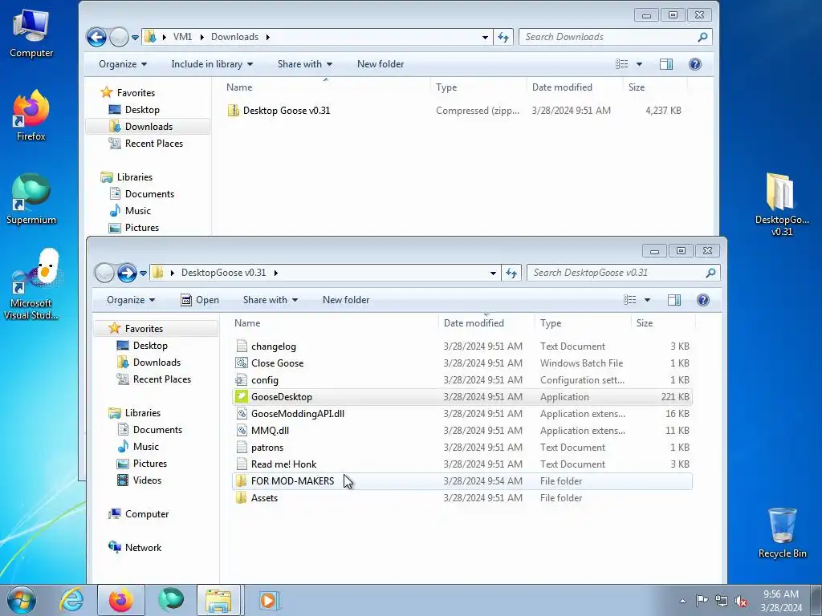Image resolution: width=822 pixels, height=616 pixels.
Task: Open Network in the DesktopGoose sidebar
Action: (135, 547)
